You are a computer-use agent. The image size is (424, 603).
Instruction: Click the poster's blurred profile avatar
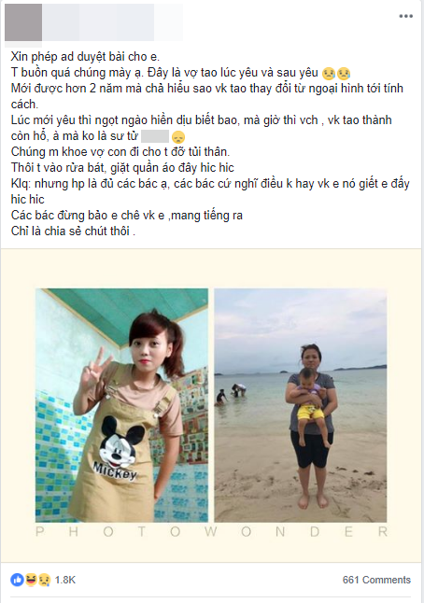tap(23, 22)
